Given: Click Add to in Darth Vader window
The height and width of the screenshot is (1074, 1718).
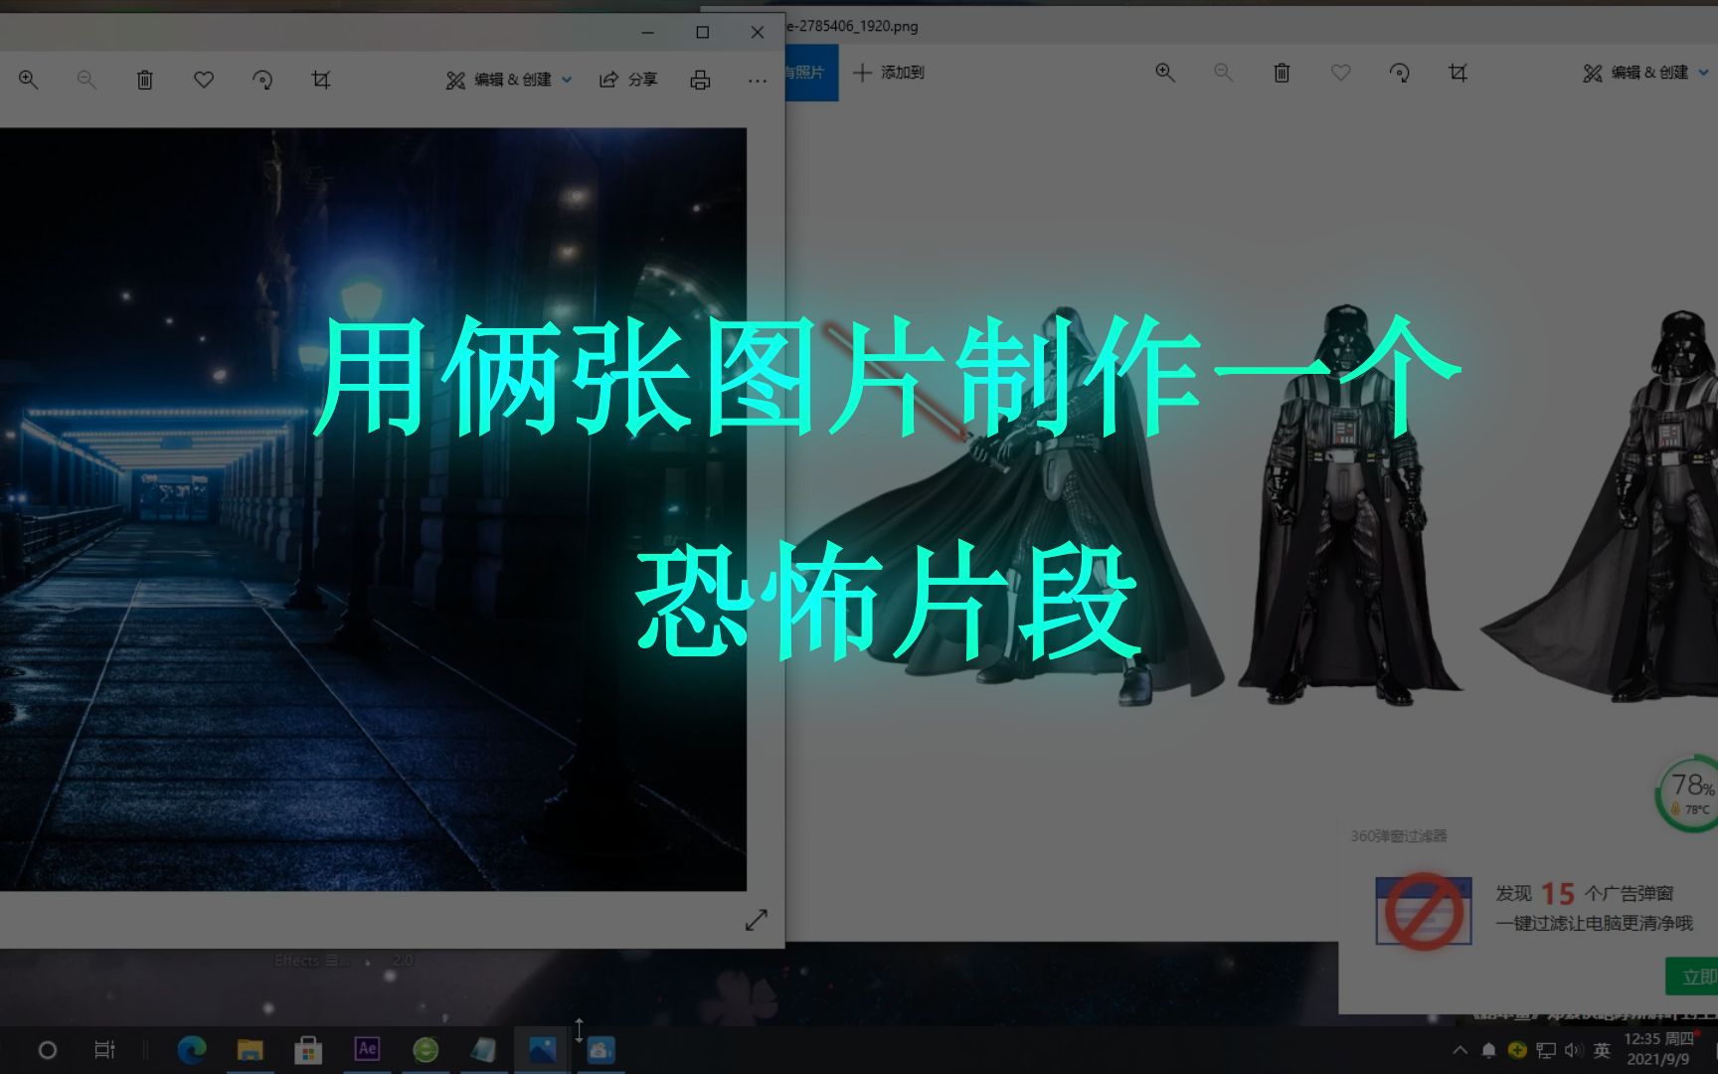Looking at the screenshot, I should [x=889, y=73].
